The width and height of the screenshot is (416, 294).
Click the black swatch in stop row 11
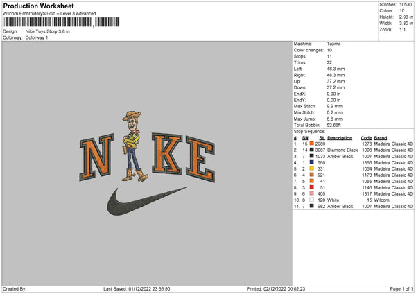point(312,206)
